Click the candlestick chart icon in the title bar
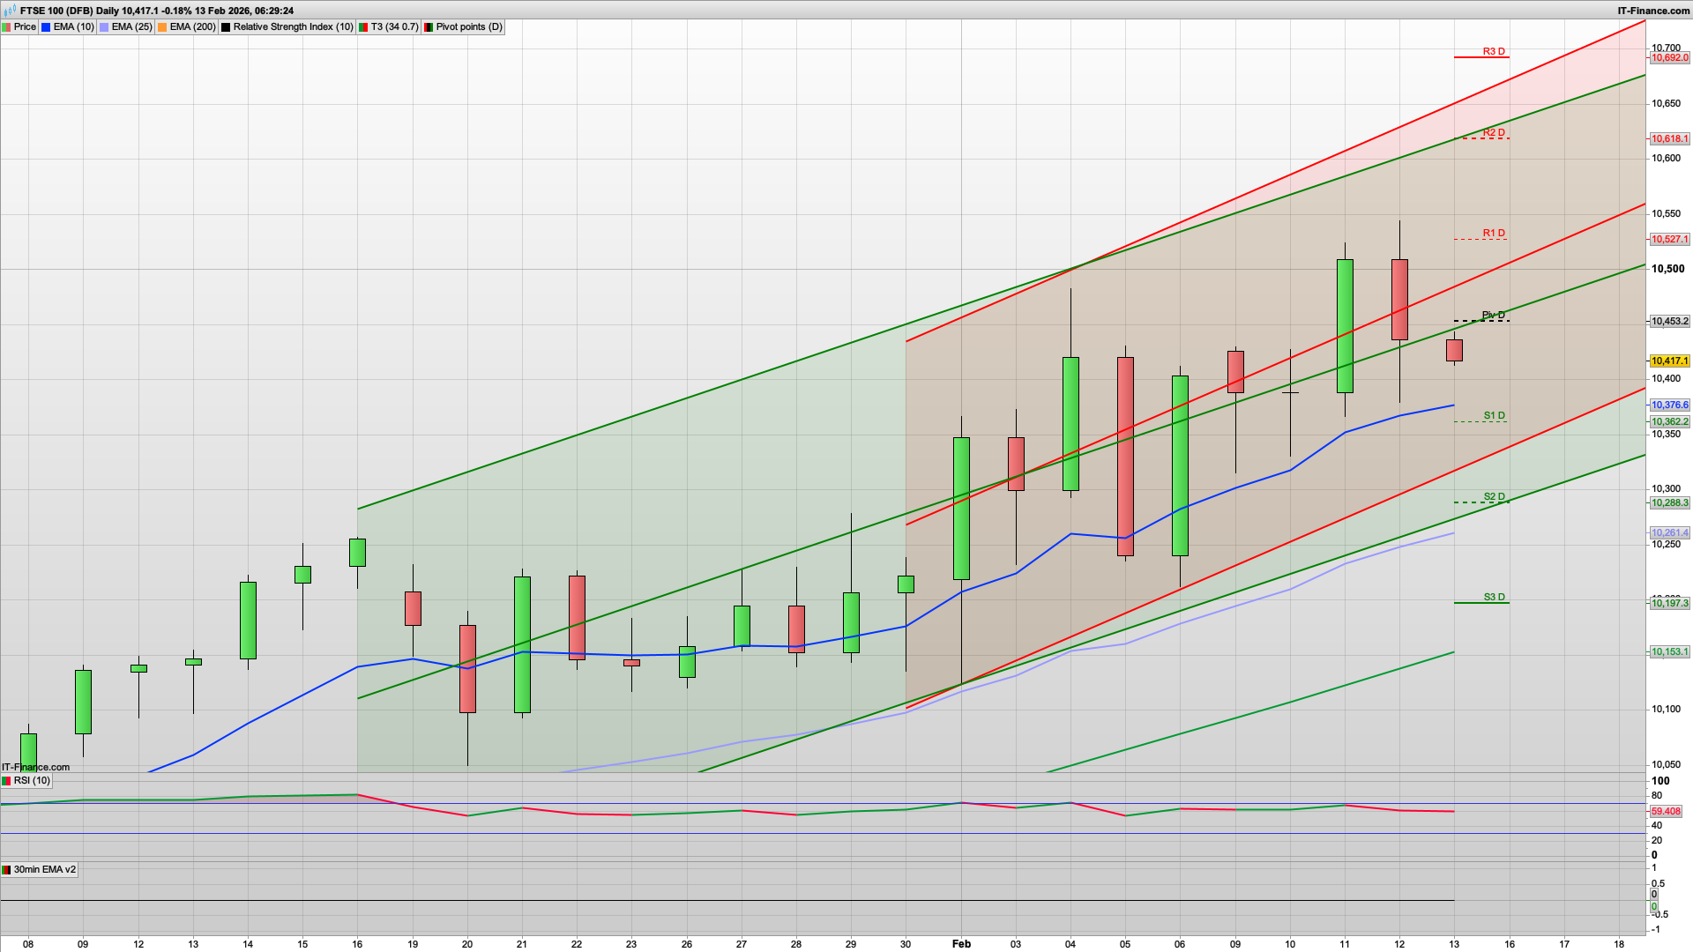The image size is (1693, 952). 8,11
